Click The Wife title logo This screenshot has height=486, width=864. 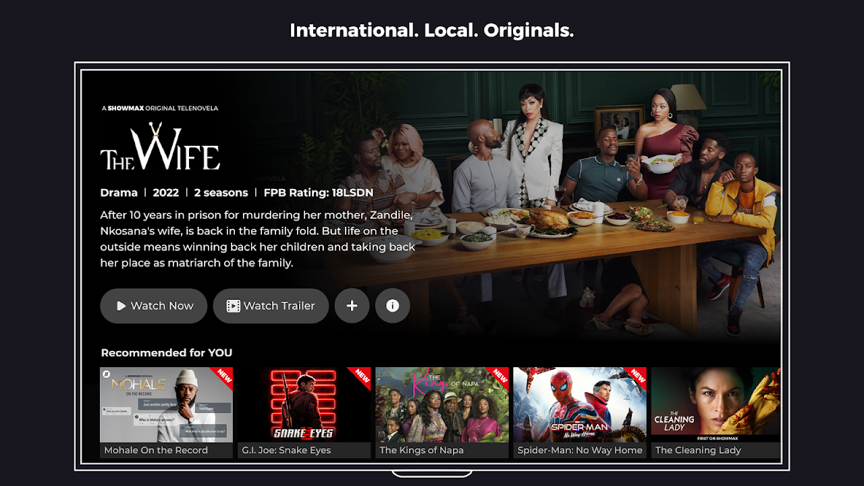160,146
